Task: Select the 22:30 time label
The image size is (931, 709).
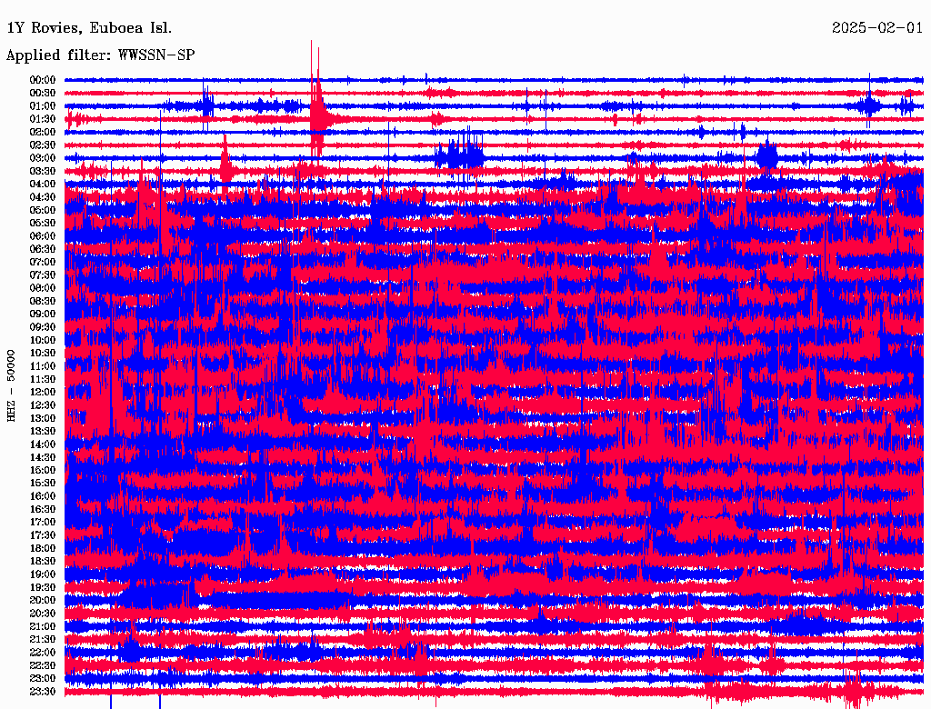Action: (x=43, y=665)
